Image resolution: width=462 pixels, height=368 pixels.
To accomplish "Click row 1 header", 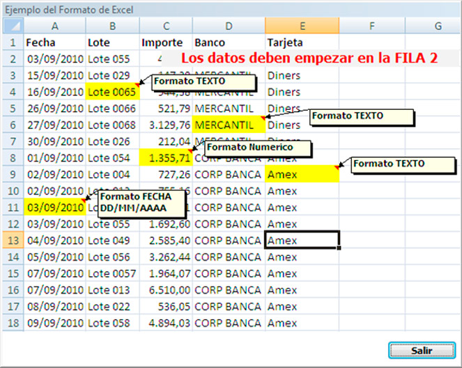I will [x=13, y=42].
